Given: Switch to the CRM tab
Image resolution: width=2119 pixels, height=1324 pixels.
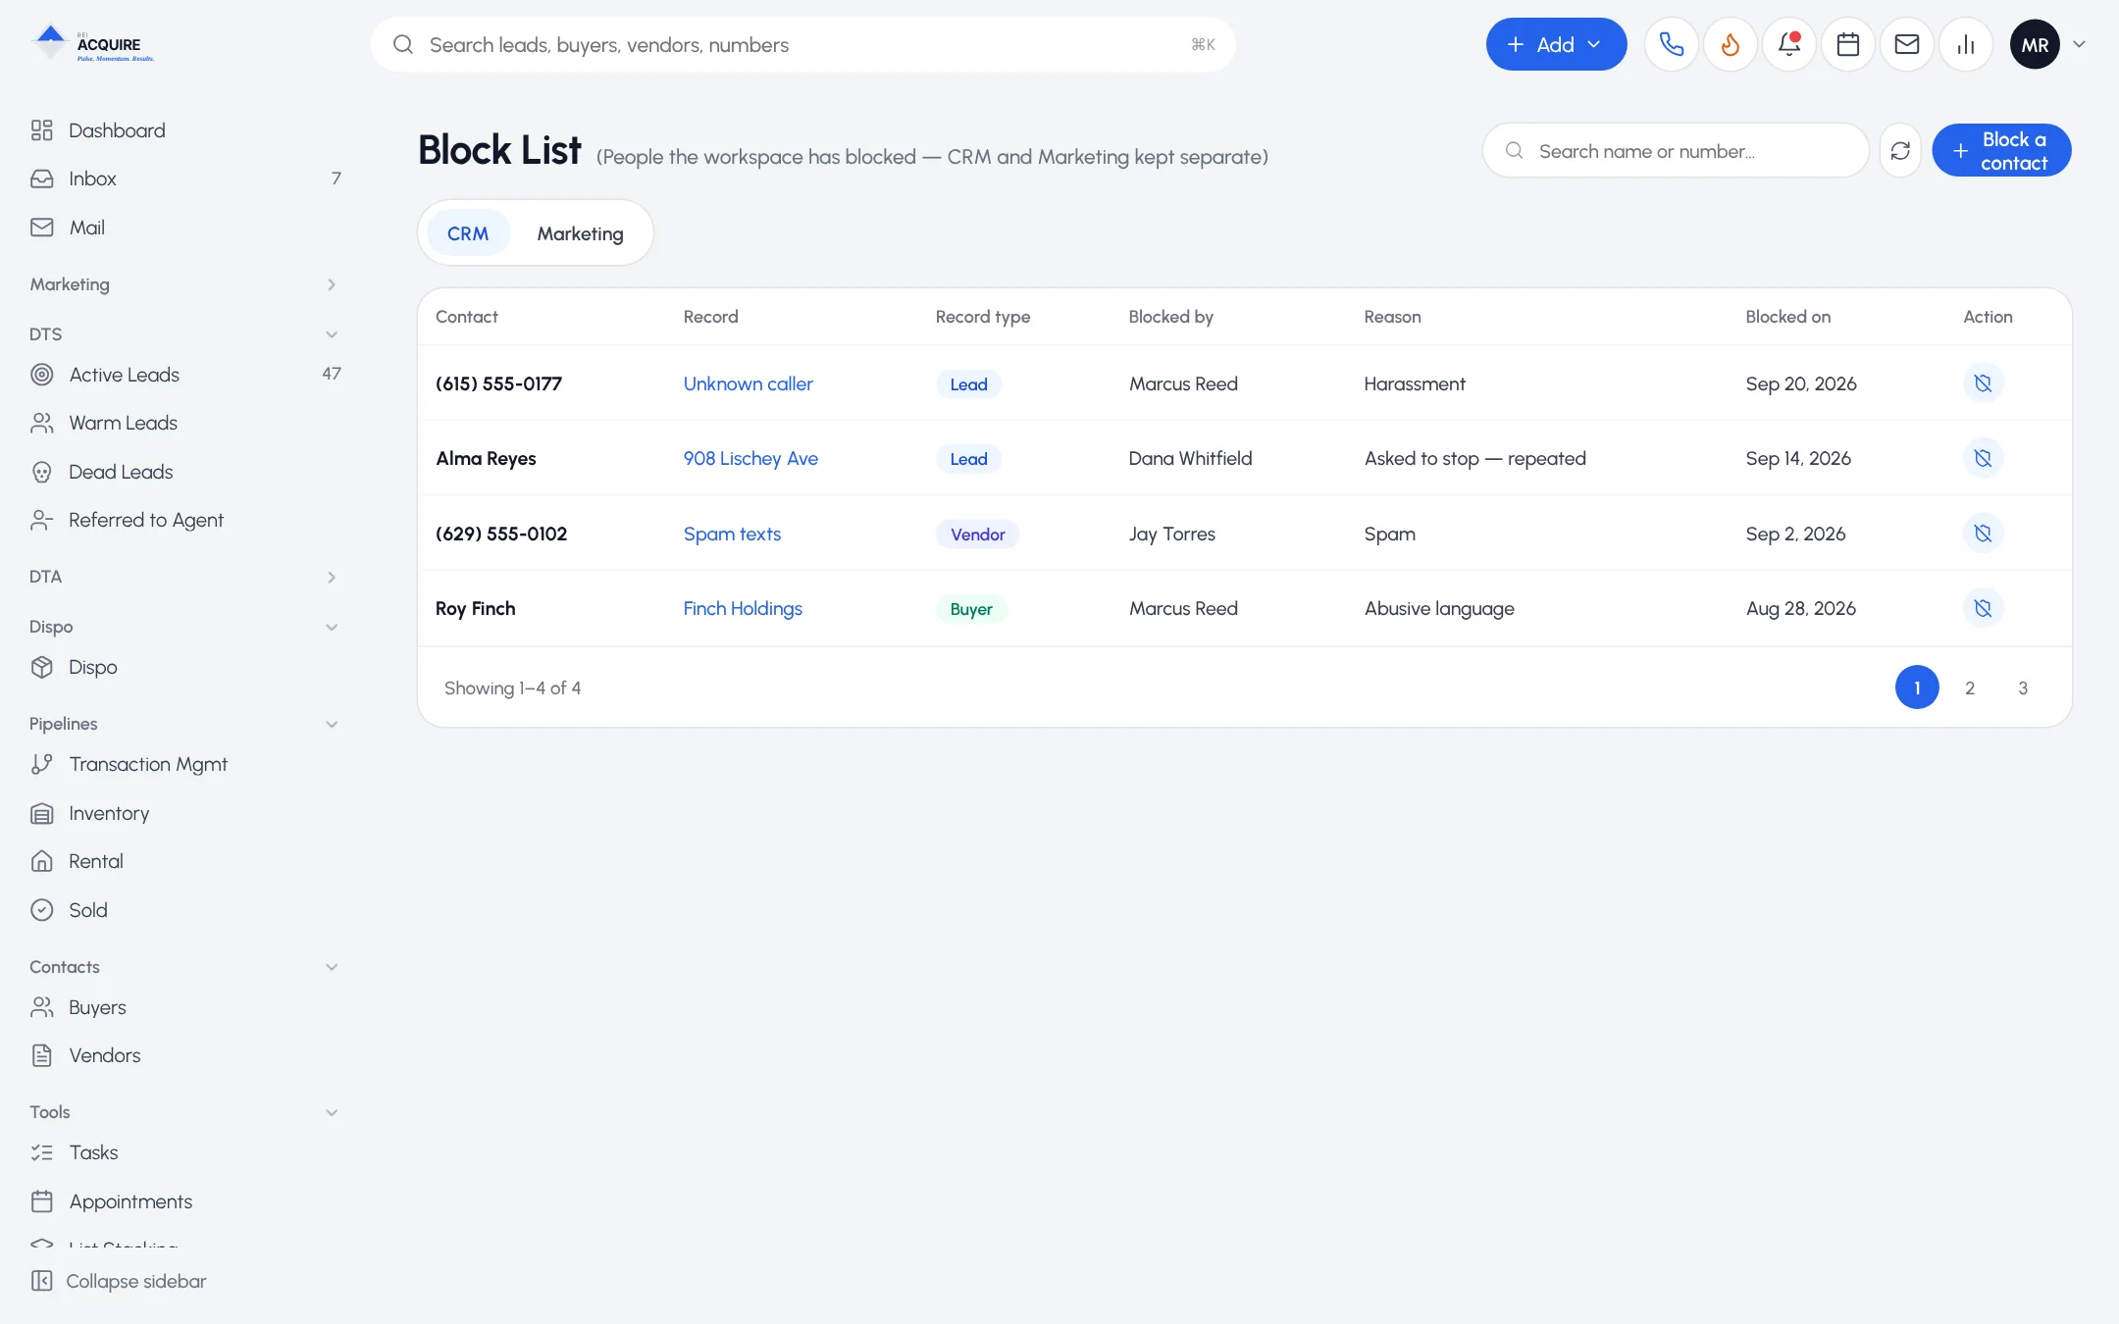Looking at the screenshot, I should coord(468,233).
